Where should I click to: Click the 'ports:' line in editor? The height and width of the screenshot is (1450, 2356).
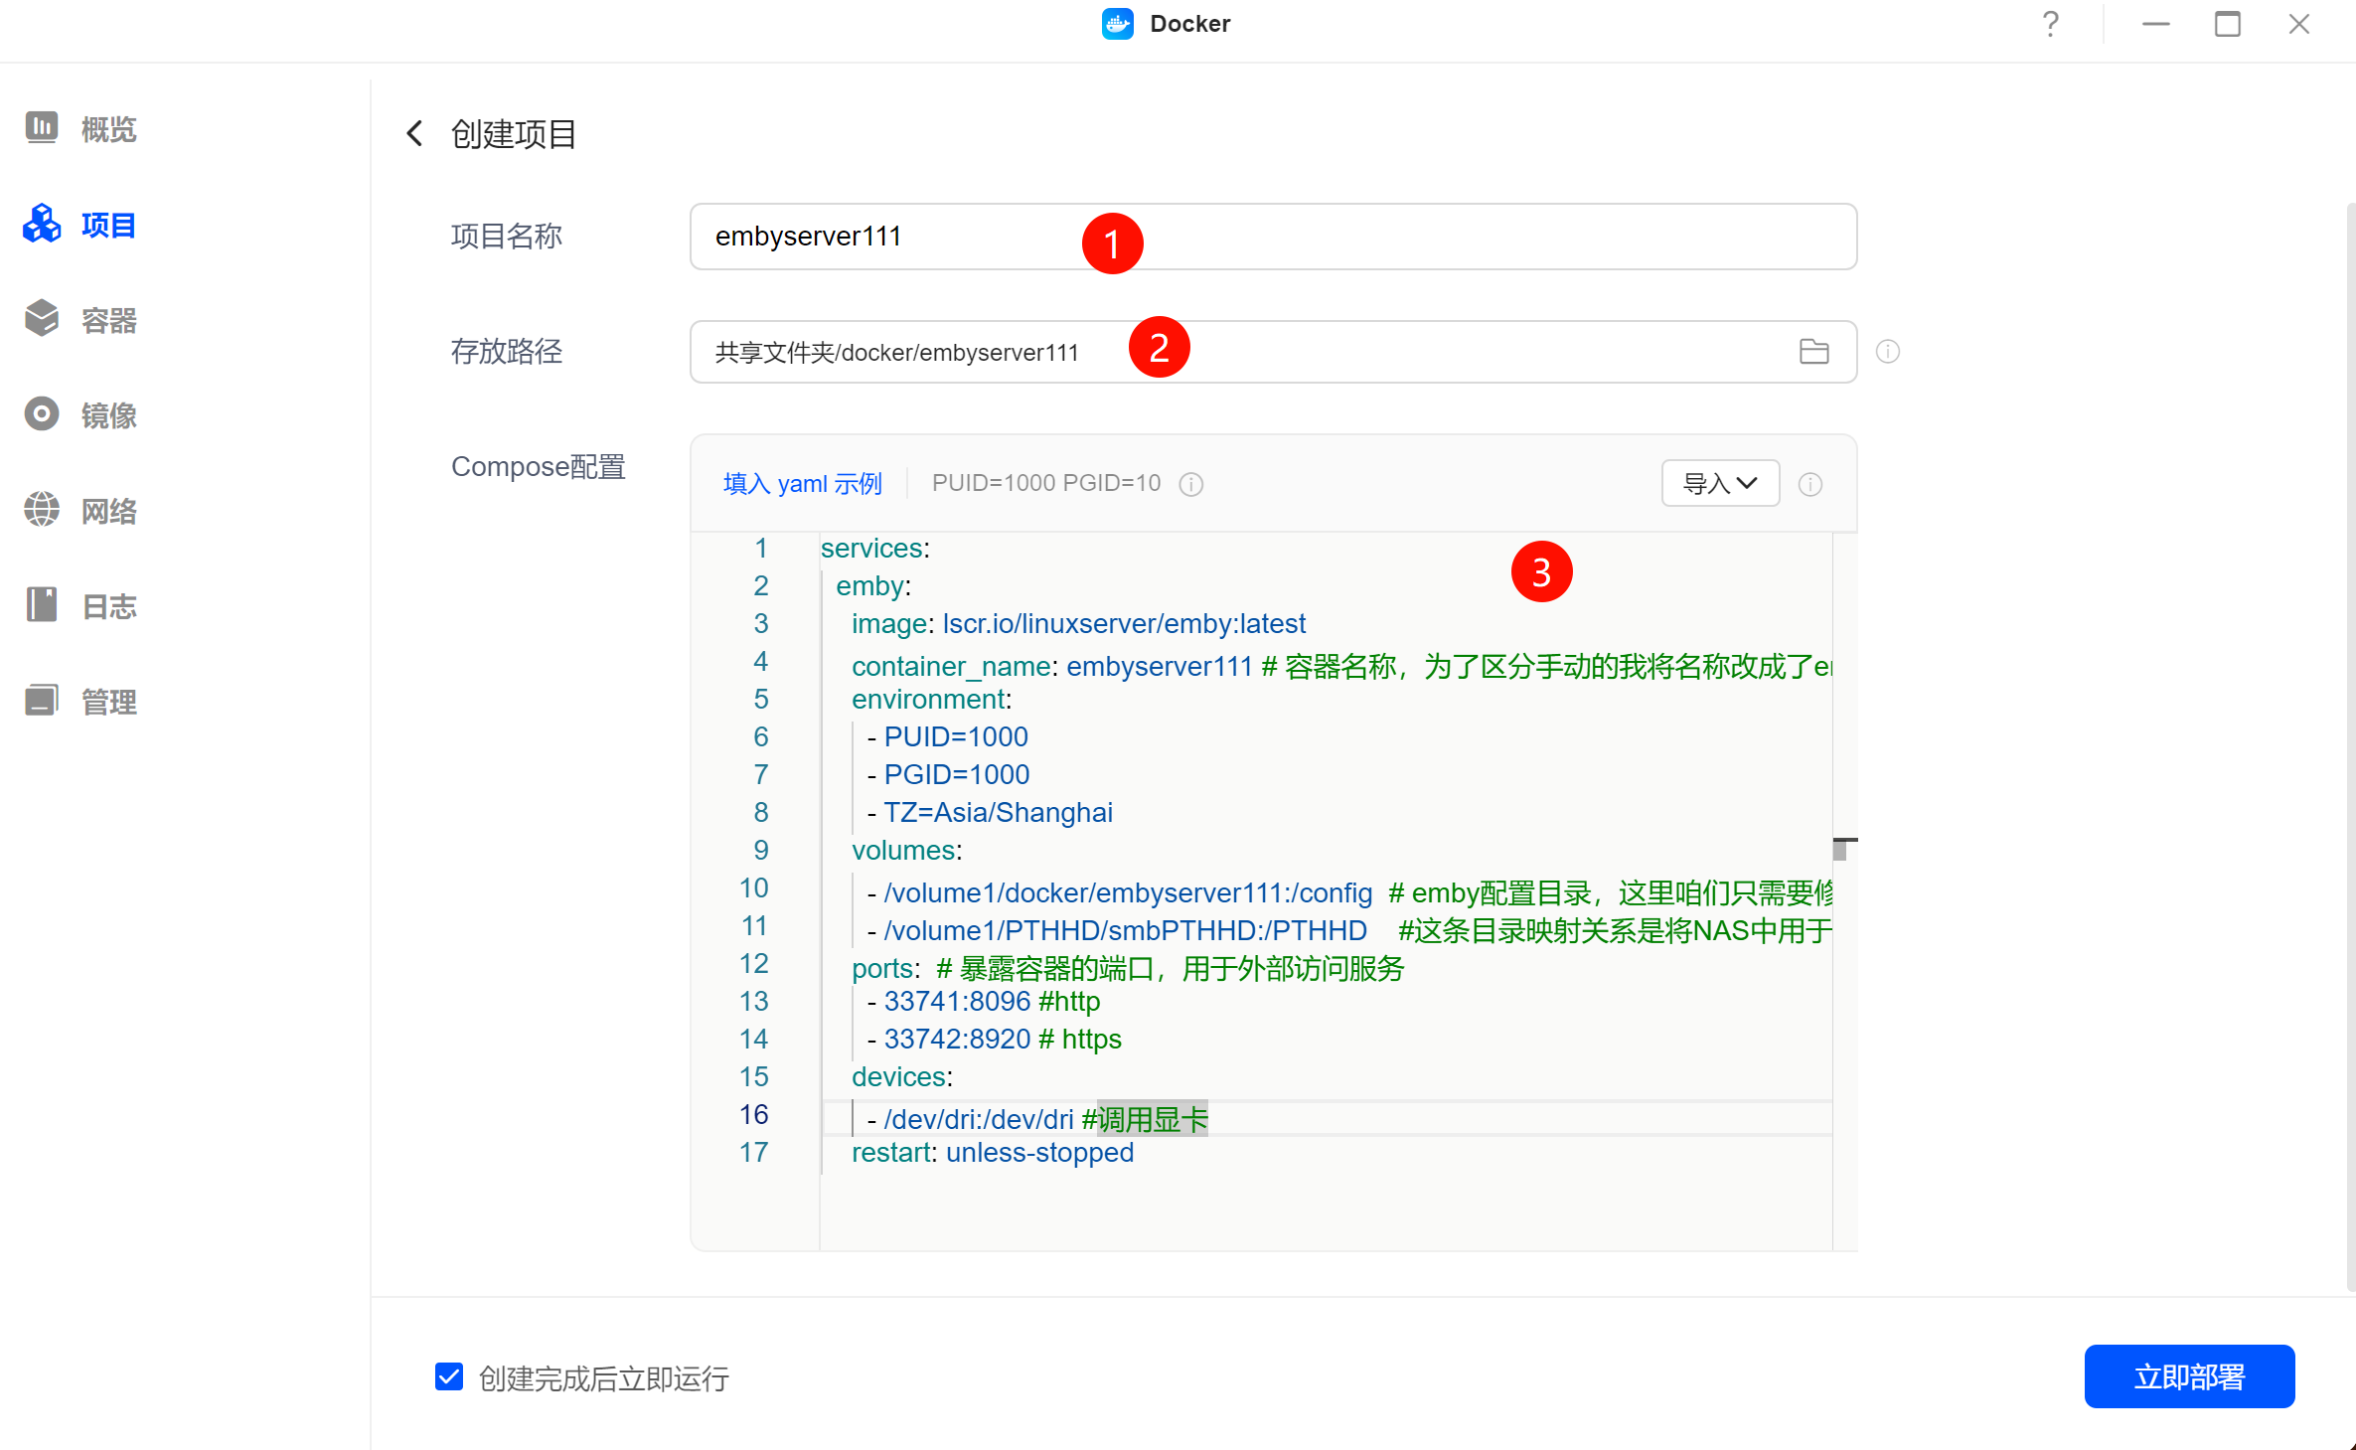(1128, 968)
